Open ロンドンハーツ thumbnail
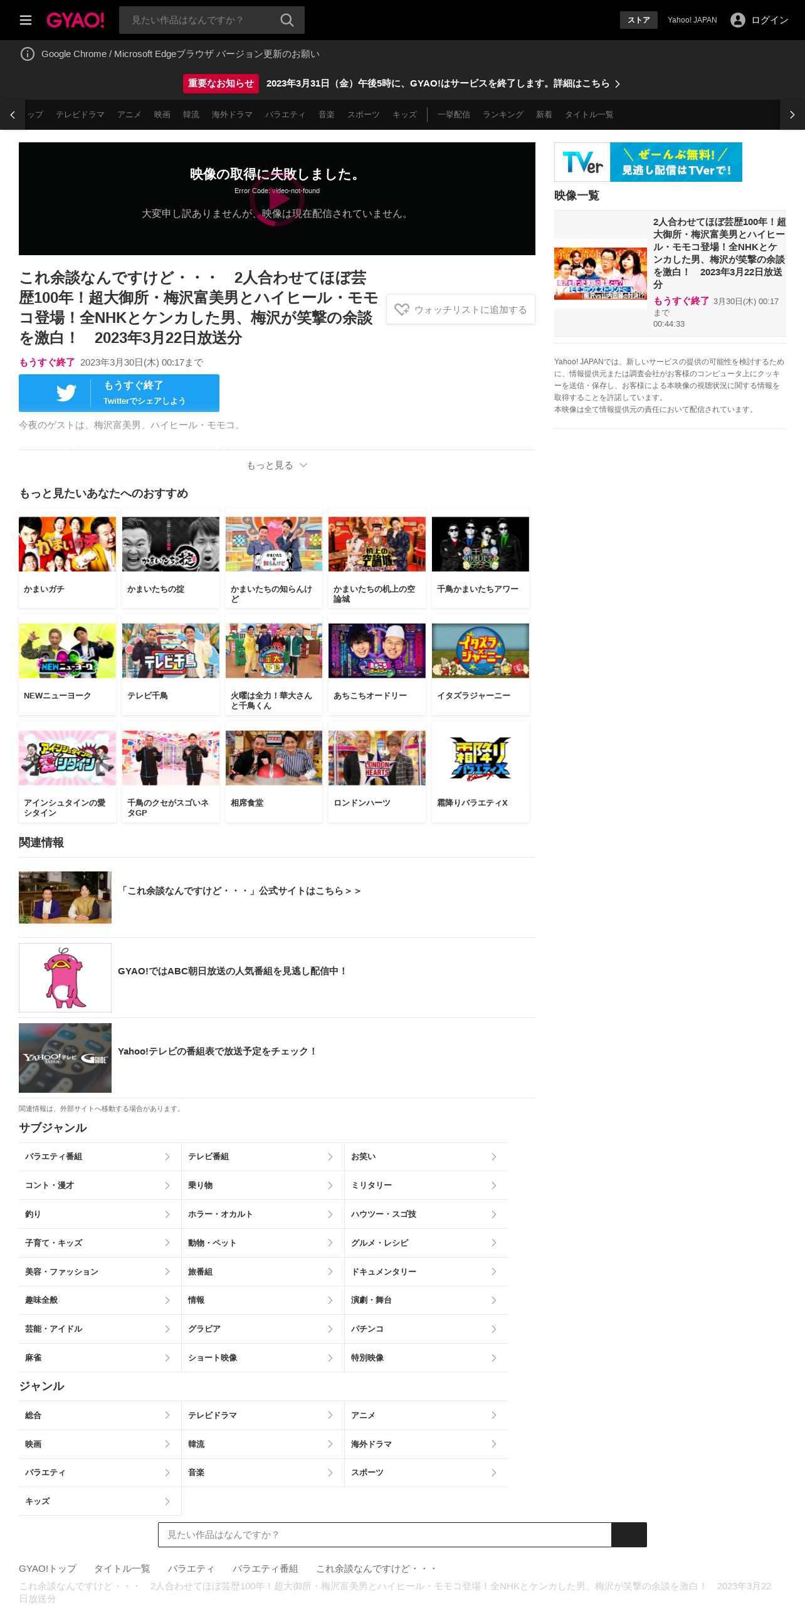The image size is (805, 1610). click(377, 758)
